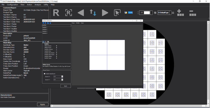The image size is (210, 108).
Task: Open the Action menu
Action: (x=29, y=5)
